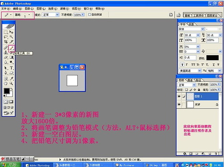Image resolution: width=224 pixels, height=167 pixels.
Task: Open the text color swatch in Character panel
Action: point(212,58)
